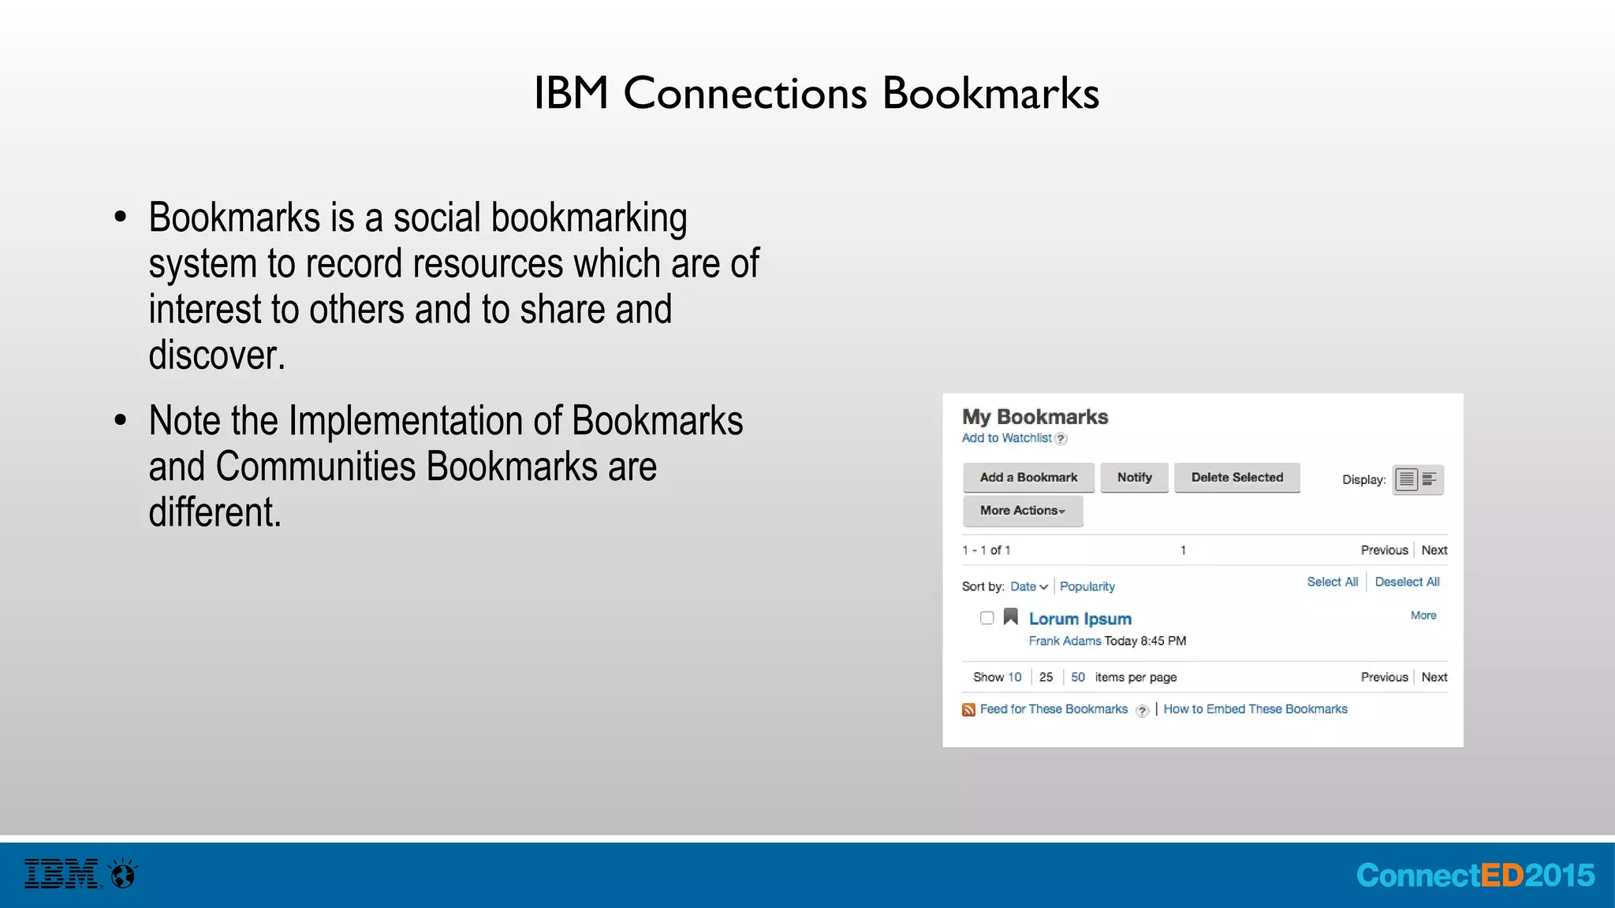The image size is (1615, 908).
Task: Click the bookmark icon beside Lorum Ipsum
Action: 1010,616
